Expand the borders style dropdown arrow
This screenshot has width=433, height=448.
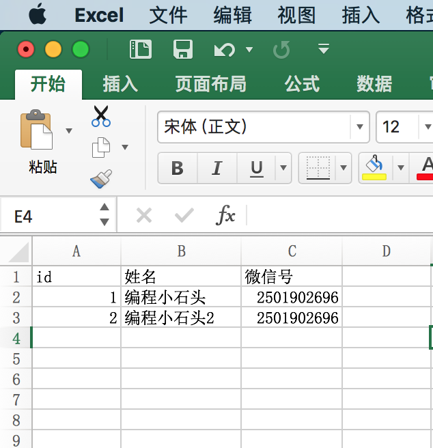[x=344, y=168]
